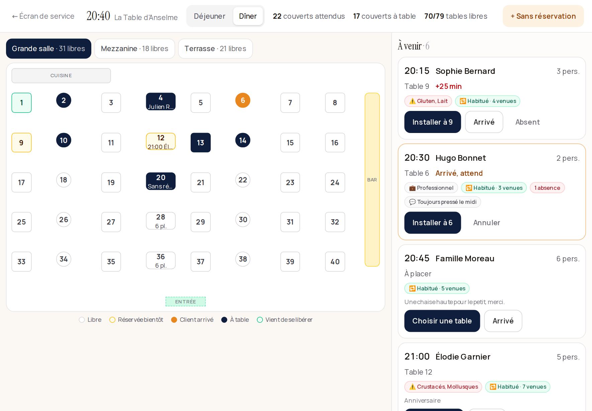Screen dimensions: 592x411
Task: Select six-seat table 28
Action: 161,221
